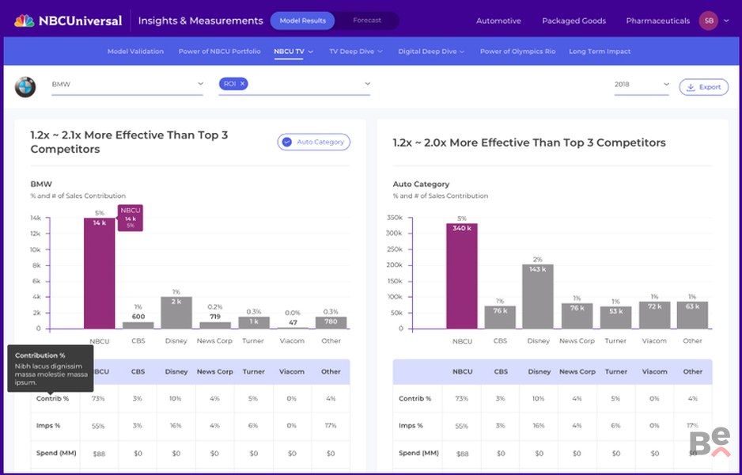This screenshot has width=742, height=475.
Task: Open the NBCU TV menu
Action: 293,51
